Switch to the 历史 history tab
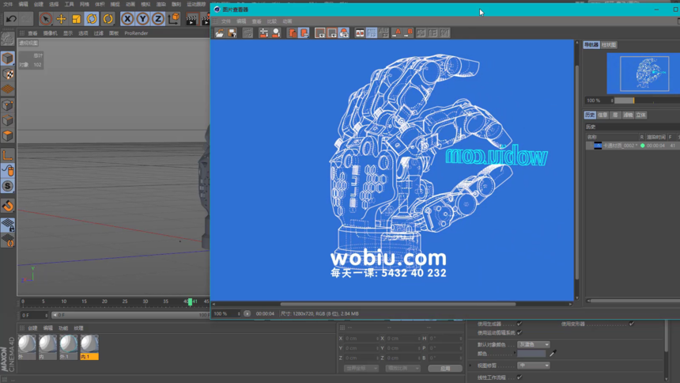The image size is (680, 383). click(590, 115)
